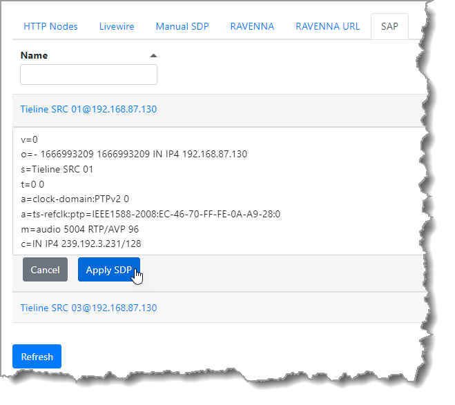Image resolution: width=455 pixels, height=405 pixels.
Task: Click the SAP tab
Action: coord(389,26)
